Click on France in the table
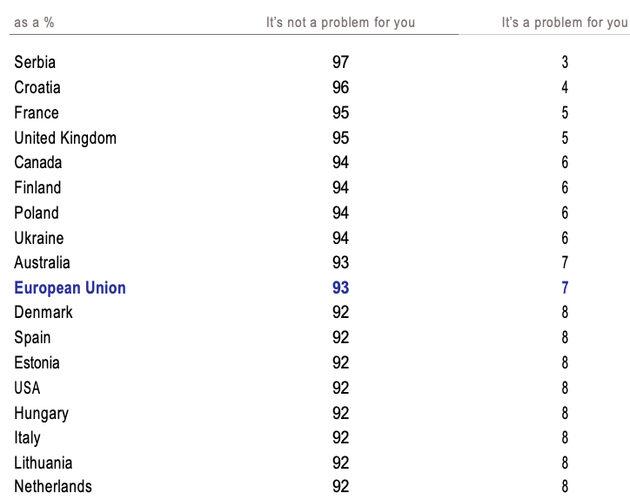 pyautogui.click(x=37, y=113)
